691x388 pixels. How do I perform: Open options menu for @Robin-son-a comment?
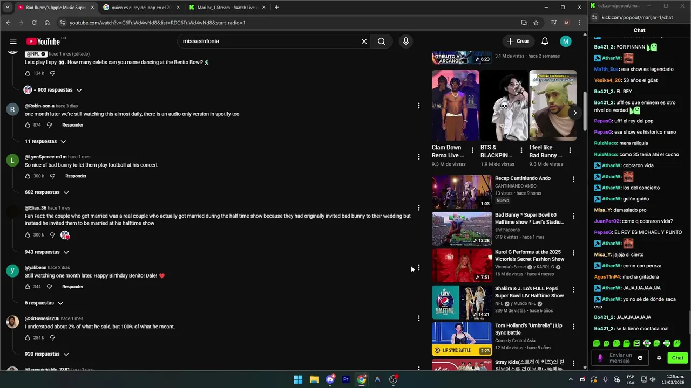click(418, 106)
